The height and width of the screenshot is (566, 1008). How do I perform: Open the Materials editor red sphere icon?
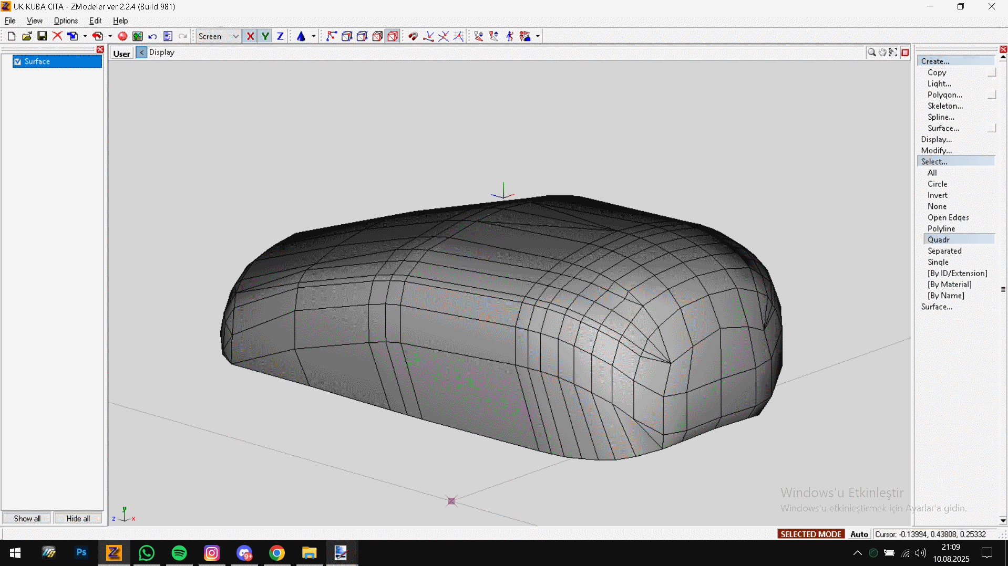[x=122, y=36]
